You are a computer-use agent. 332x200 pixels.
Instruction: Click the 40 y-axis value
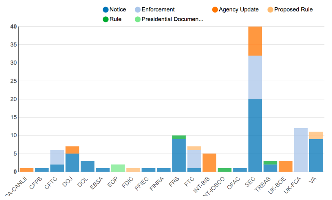pyautogui.click(x=13, y=26)
